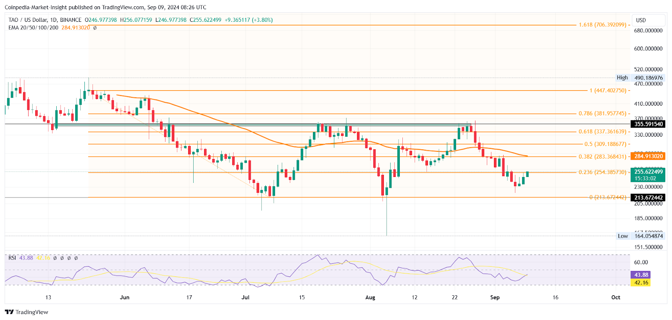Click the RSI indicator label
Image resolution: width=672 pixels, height=320 pixels.
(x=12, y=258)
